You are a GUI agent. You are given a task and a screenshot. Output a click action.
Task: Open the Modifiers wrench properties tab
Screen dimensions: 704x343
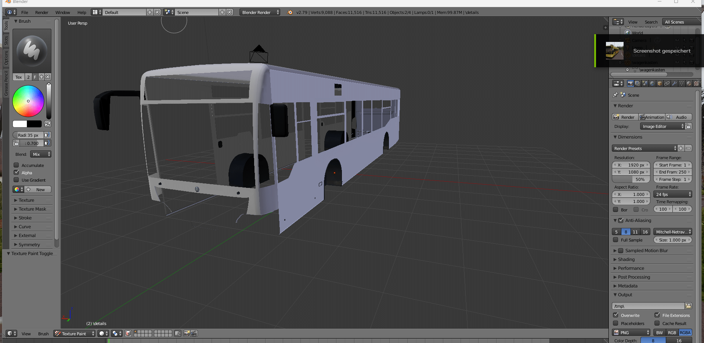pyautogui.click(x=674, y=83)
